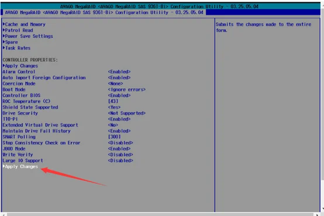Image resolution: width=324 pixels, height=216 pixels.
Task: Click CONTROLLER PROPERTIES section heading
Action: (30, 60)
